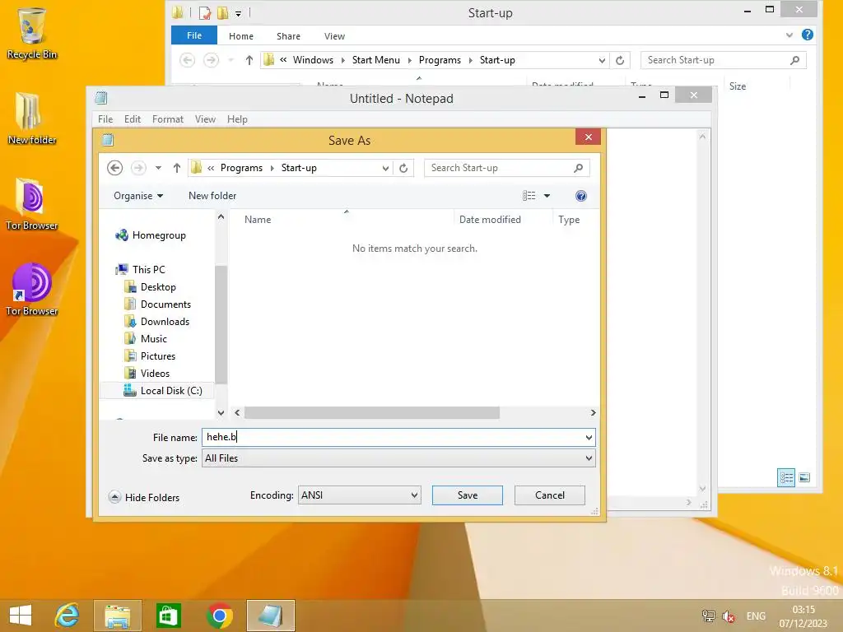Image resolution: width=843 pixels, height=632 pixels.
Task: Expand the Save As address bar dropdown
Action: [x=385, y=168]
